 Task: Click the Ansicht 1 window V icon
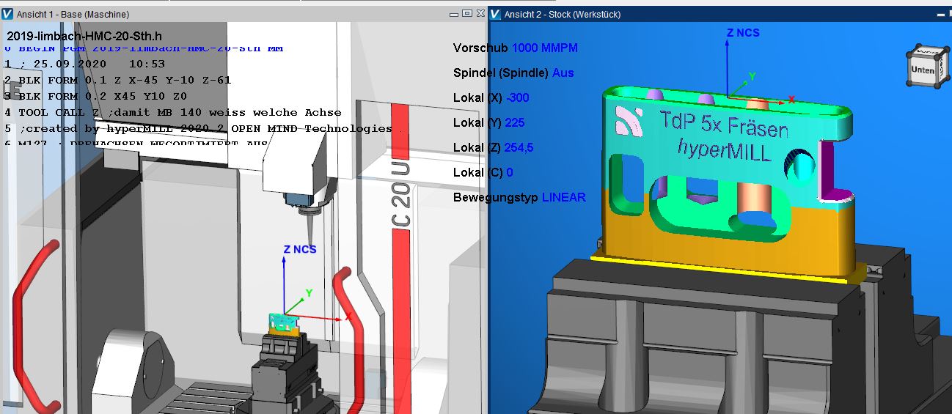point(8,14)
